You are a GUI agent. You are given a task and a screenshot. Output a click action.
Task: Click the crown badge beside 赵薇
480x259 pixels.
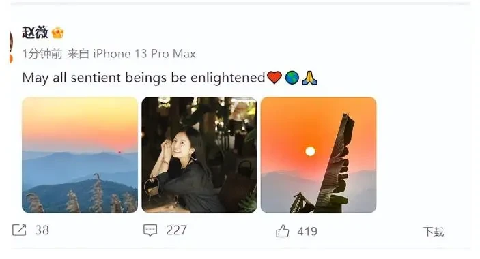coord(57,33)
